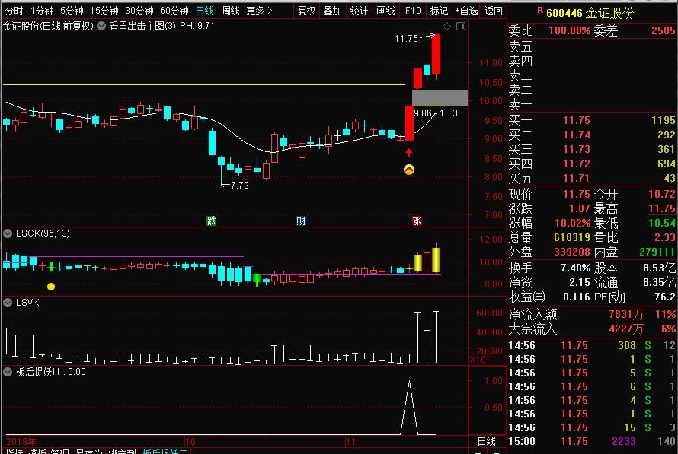
Task: Click the red 涨 marker on the chart
Action: click(x=417, y=221)
